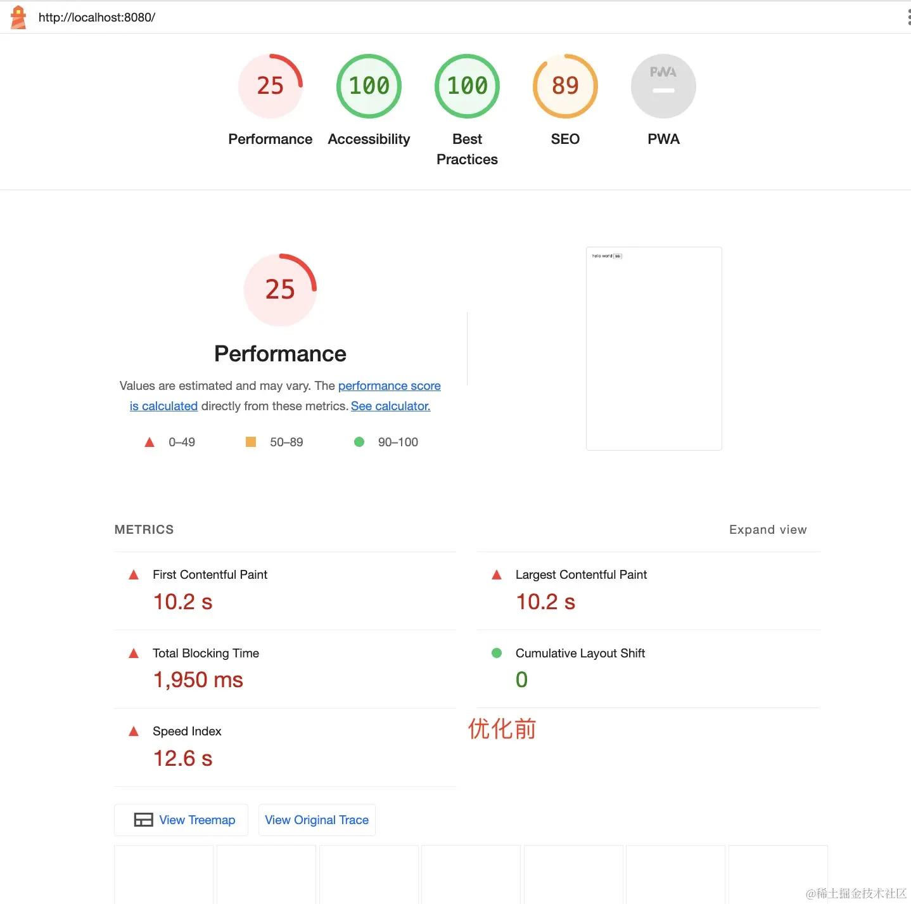Click the treemap icon in View Treemap
Screen dimensions: 911x904
[143, 820]
